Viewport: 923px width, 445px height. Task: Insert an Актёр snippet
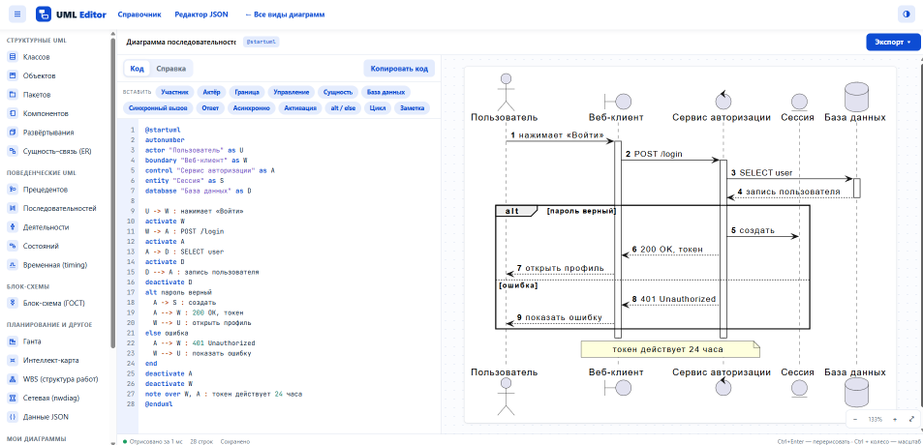[211, 92]
